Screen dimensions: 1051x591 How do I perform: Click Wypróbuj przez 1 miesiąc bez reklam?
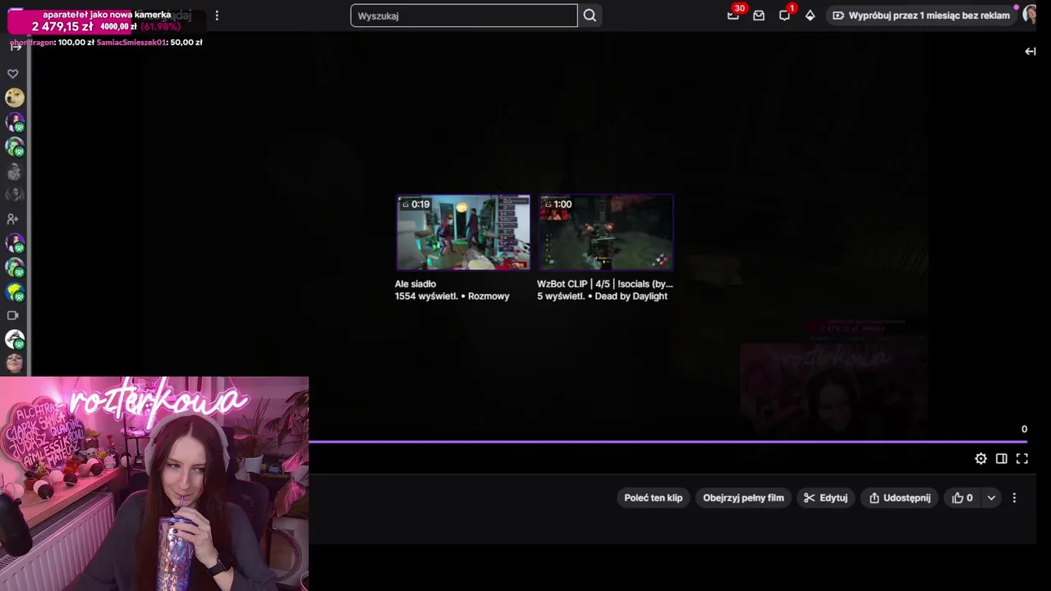(x=921, y=16)
